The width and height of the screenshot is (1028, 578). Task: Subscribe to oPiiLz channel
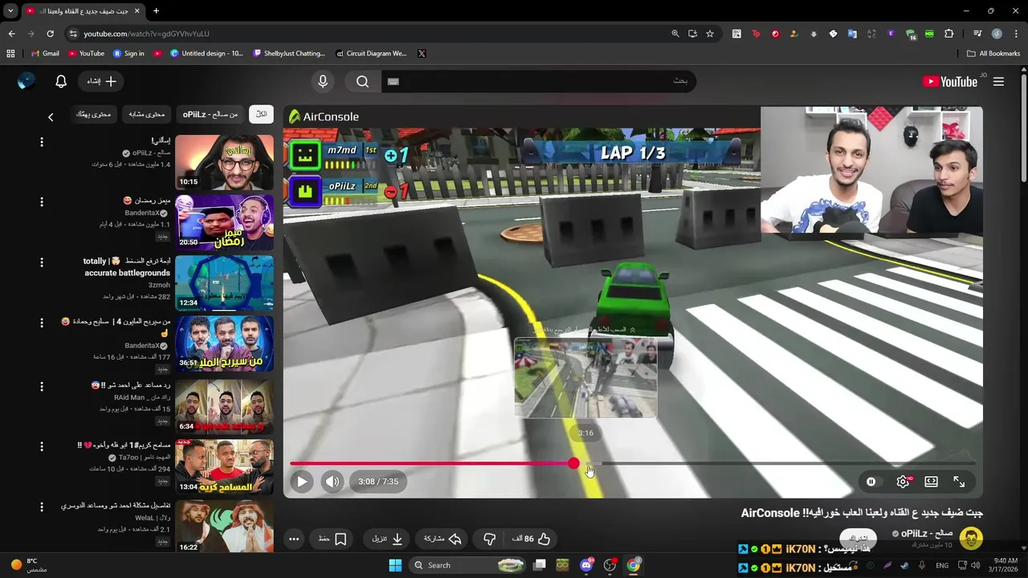click(x=859, y=538)
